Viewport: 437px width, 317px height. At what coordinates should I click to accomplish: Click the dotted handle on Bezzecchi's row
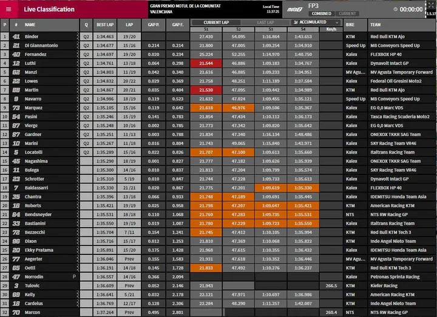(78, 232)
